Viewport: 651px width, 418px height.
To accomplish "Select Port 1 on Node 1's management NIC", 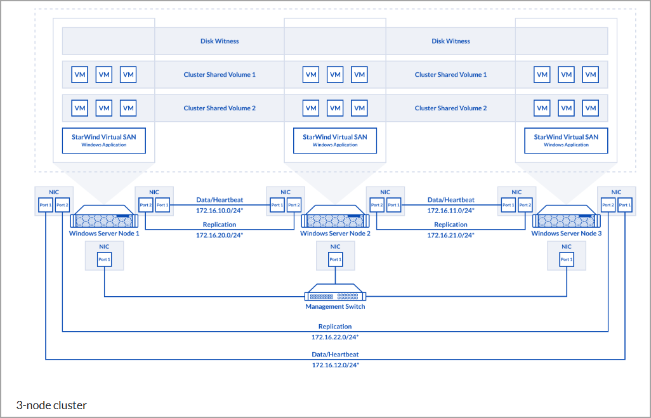I will [104, 259].
